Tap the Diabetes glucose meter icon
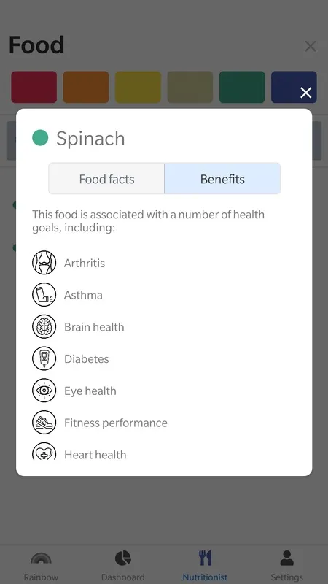328x584 pixels. [x=44, y=358]
